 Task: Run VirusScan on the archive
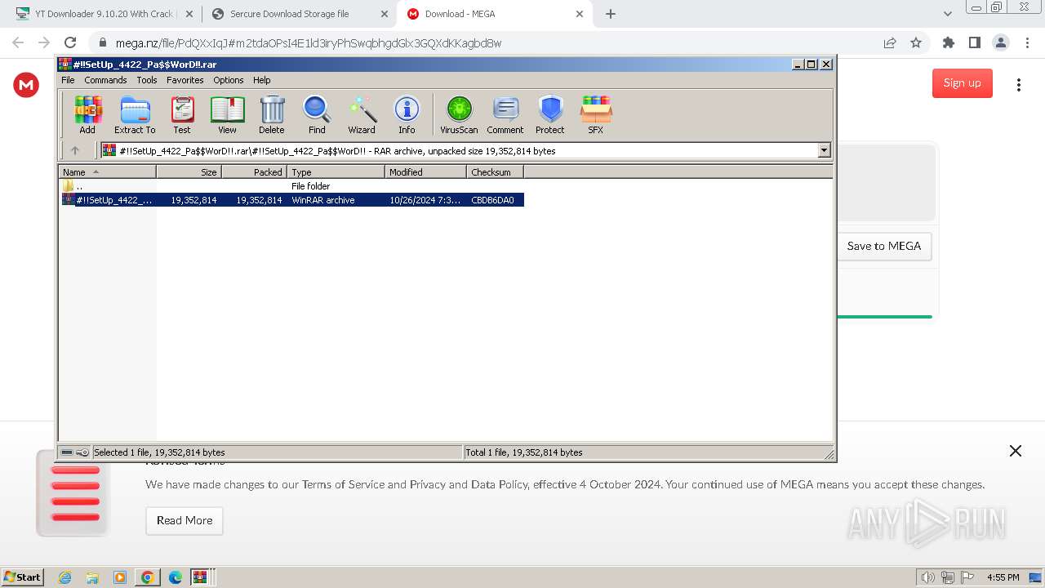459,114
